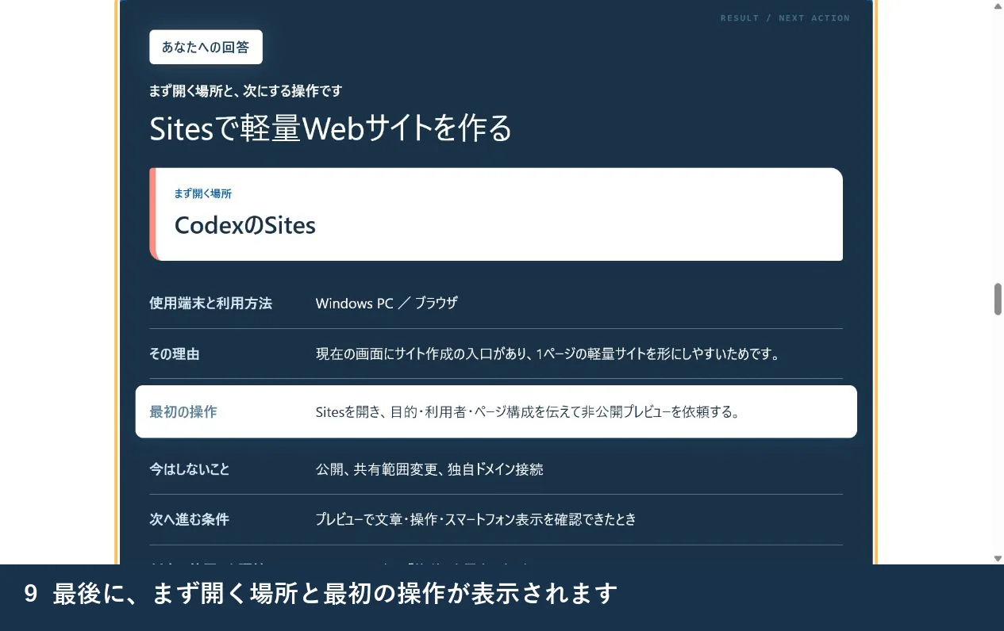Click the その理由 row label
The image size is (1004, 631).
tap(175, 354)
